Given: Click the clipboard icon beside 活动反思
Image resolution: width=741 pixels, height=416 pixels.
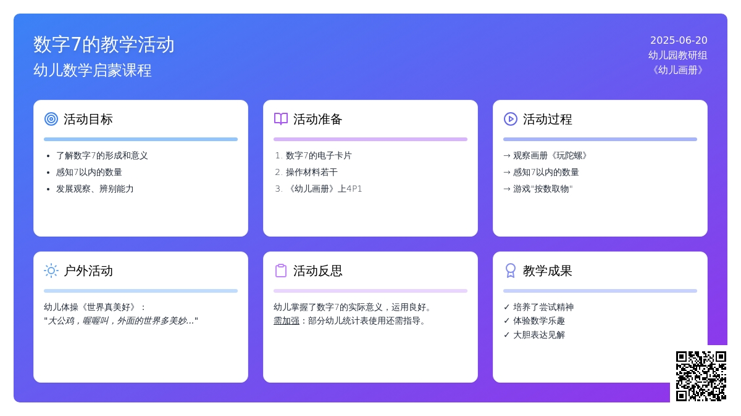Looking at the screenshot, I should [281, 271].
